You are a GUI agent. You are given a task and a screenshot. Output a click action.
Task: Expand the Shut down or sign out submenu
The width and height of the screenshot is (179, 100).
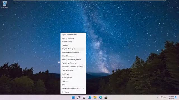[x=73, y=89]
